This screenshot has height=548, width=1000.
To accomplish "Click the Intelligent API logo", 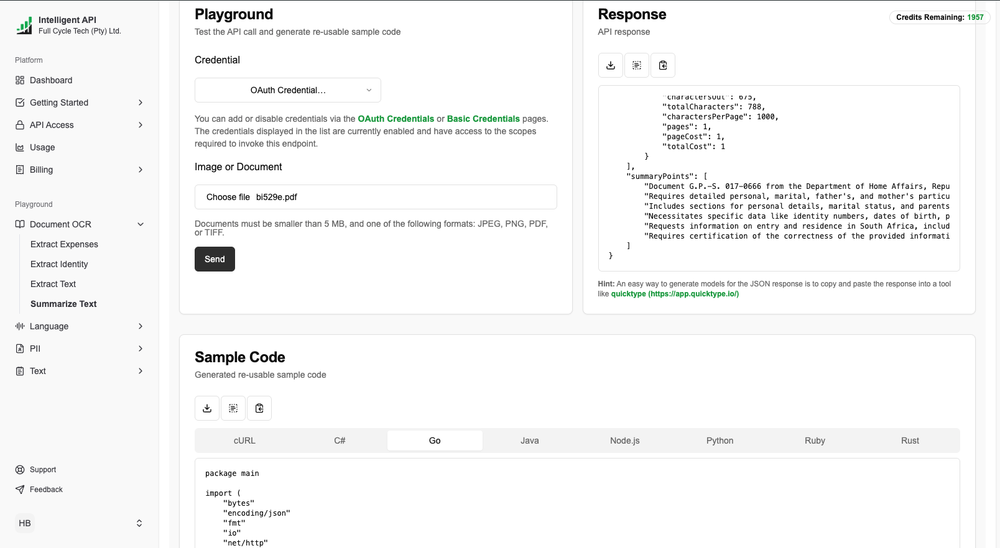I will (24, 25).
